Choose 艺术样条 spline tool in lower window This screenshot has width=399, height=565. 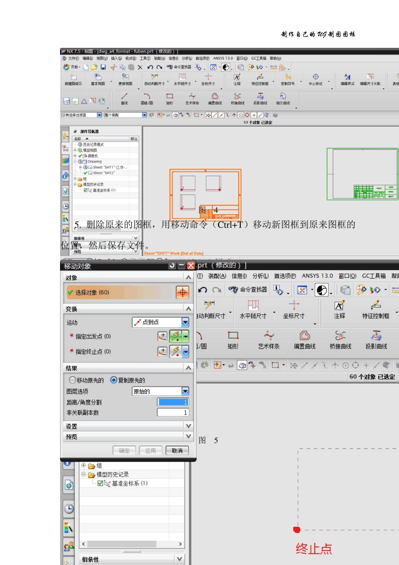click(x=269, y=340)
